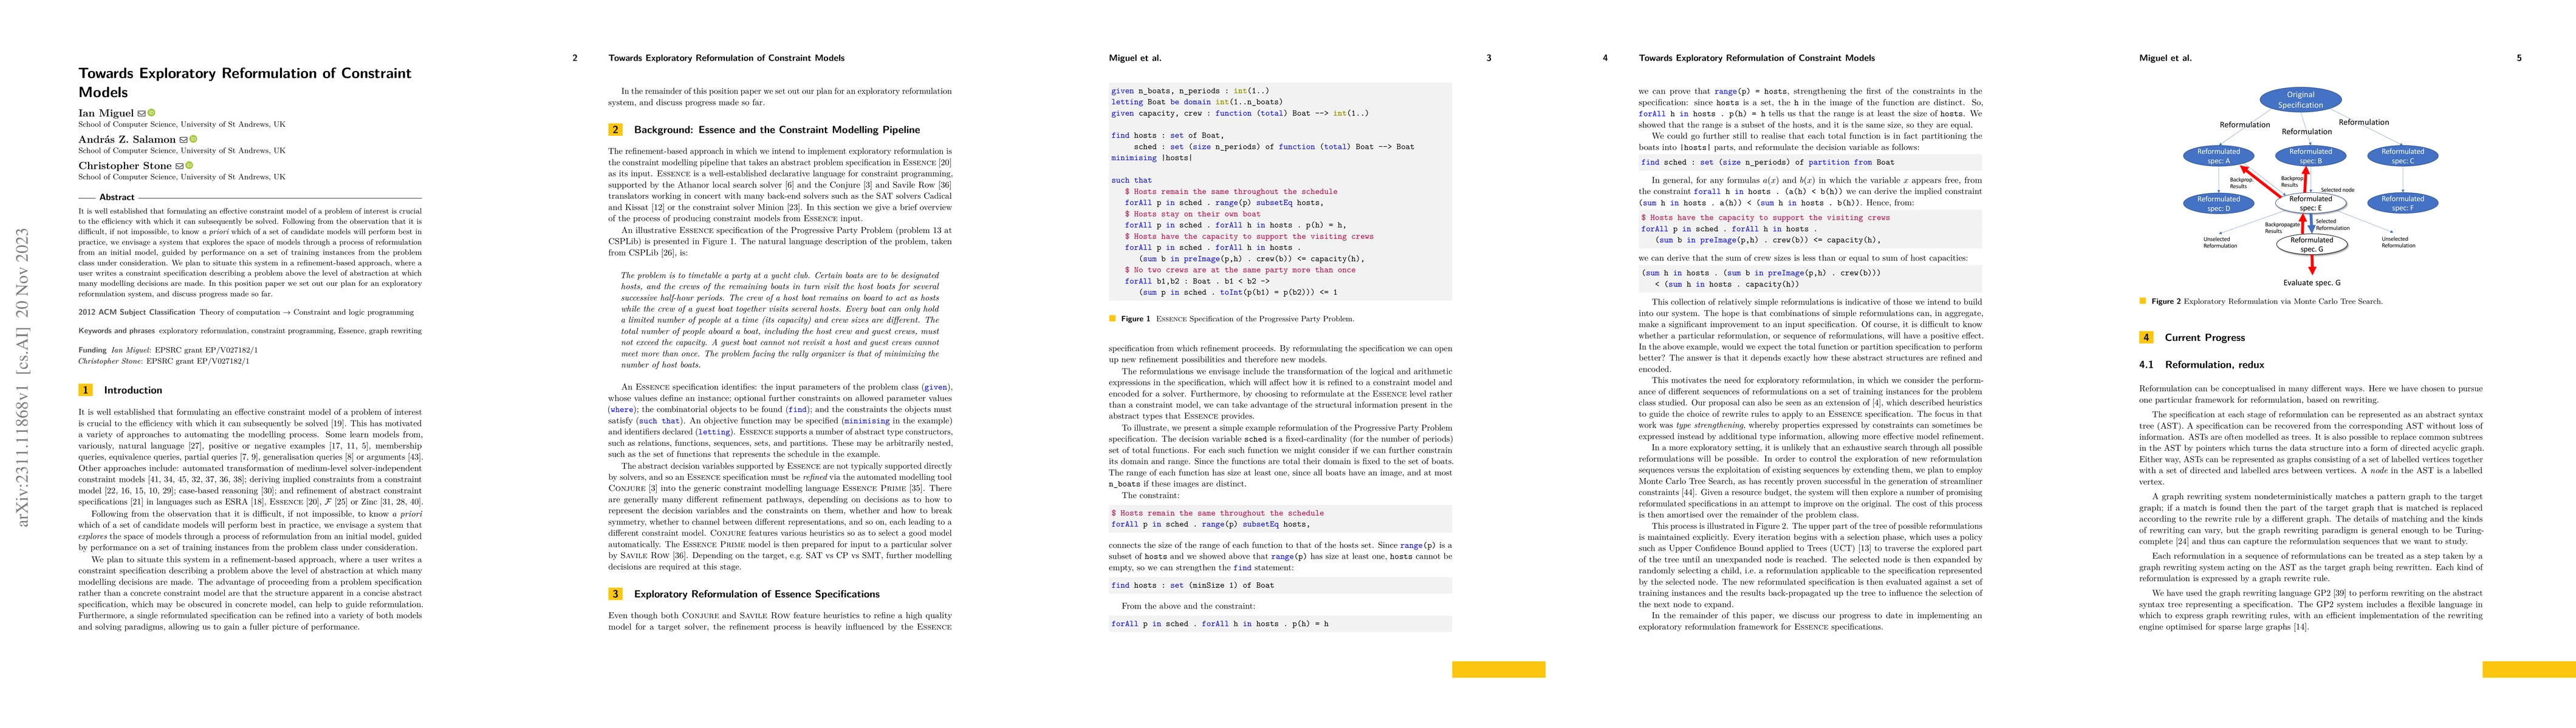Click the Selected Reformulation label in Figure 2
The width and height of the screenshot is (2576, 728).
pos(2333,224)
